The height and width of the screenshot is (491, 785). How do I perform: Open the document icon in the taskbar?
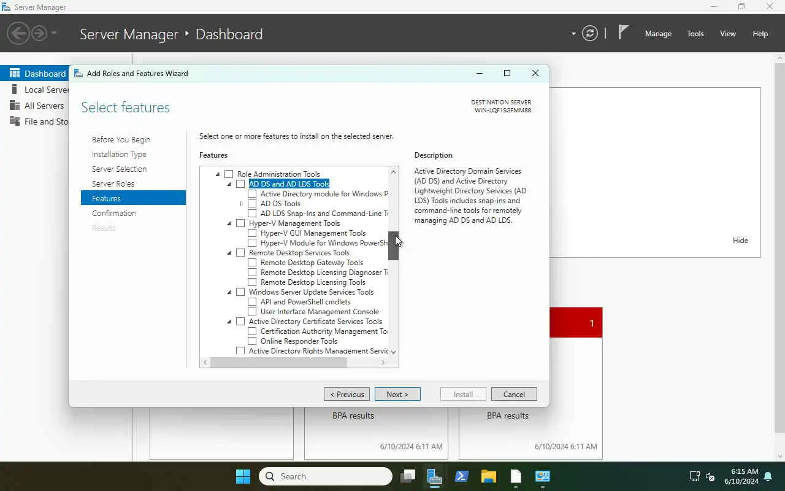tap(516, 476)
